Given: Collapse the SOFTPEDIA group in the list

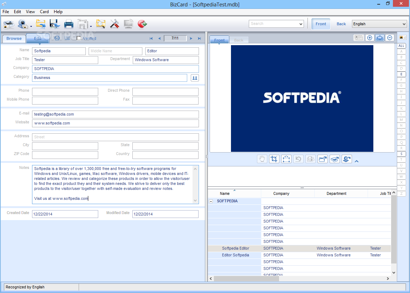Looking at the screenshot, I should tap(211, 201).
